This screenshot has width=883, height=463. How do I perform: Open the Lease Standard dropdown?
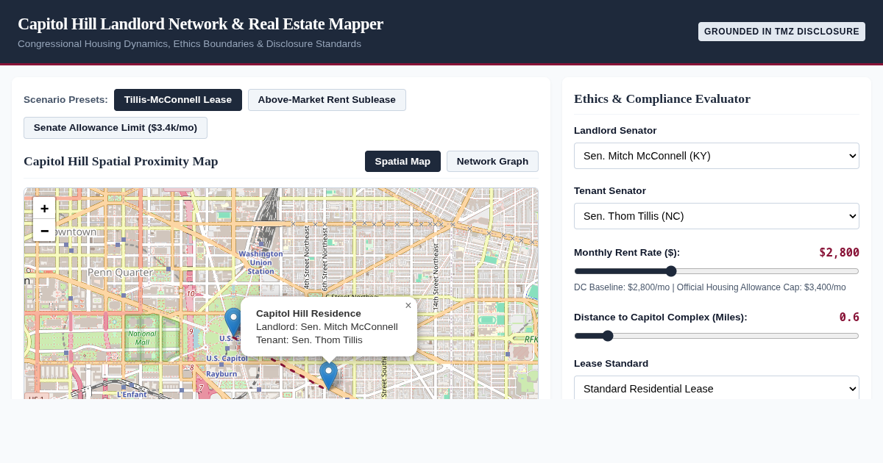[717, 388]
